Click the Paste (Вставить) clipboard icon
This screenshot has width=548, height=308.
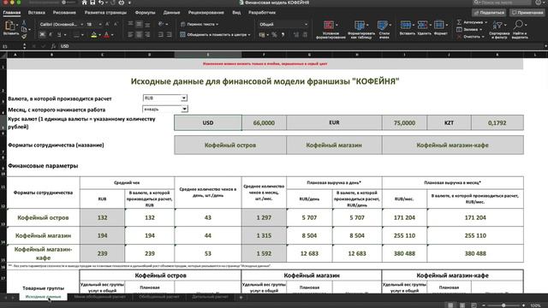pos(9,26)
